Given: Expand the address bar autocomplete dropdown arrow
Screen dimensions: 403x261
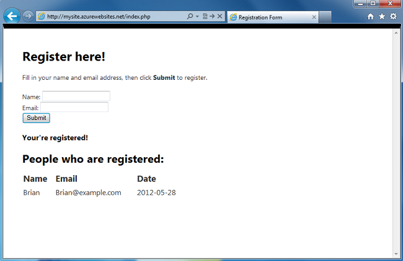Looking at the screenshot, I should click(x=197, y=17).
